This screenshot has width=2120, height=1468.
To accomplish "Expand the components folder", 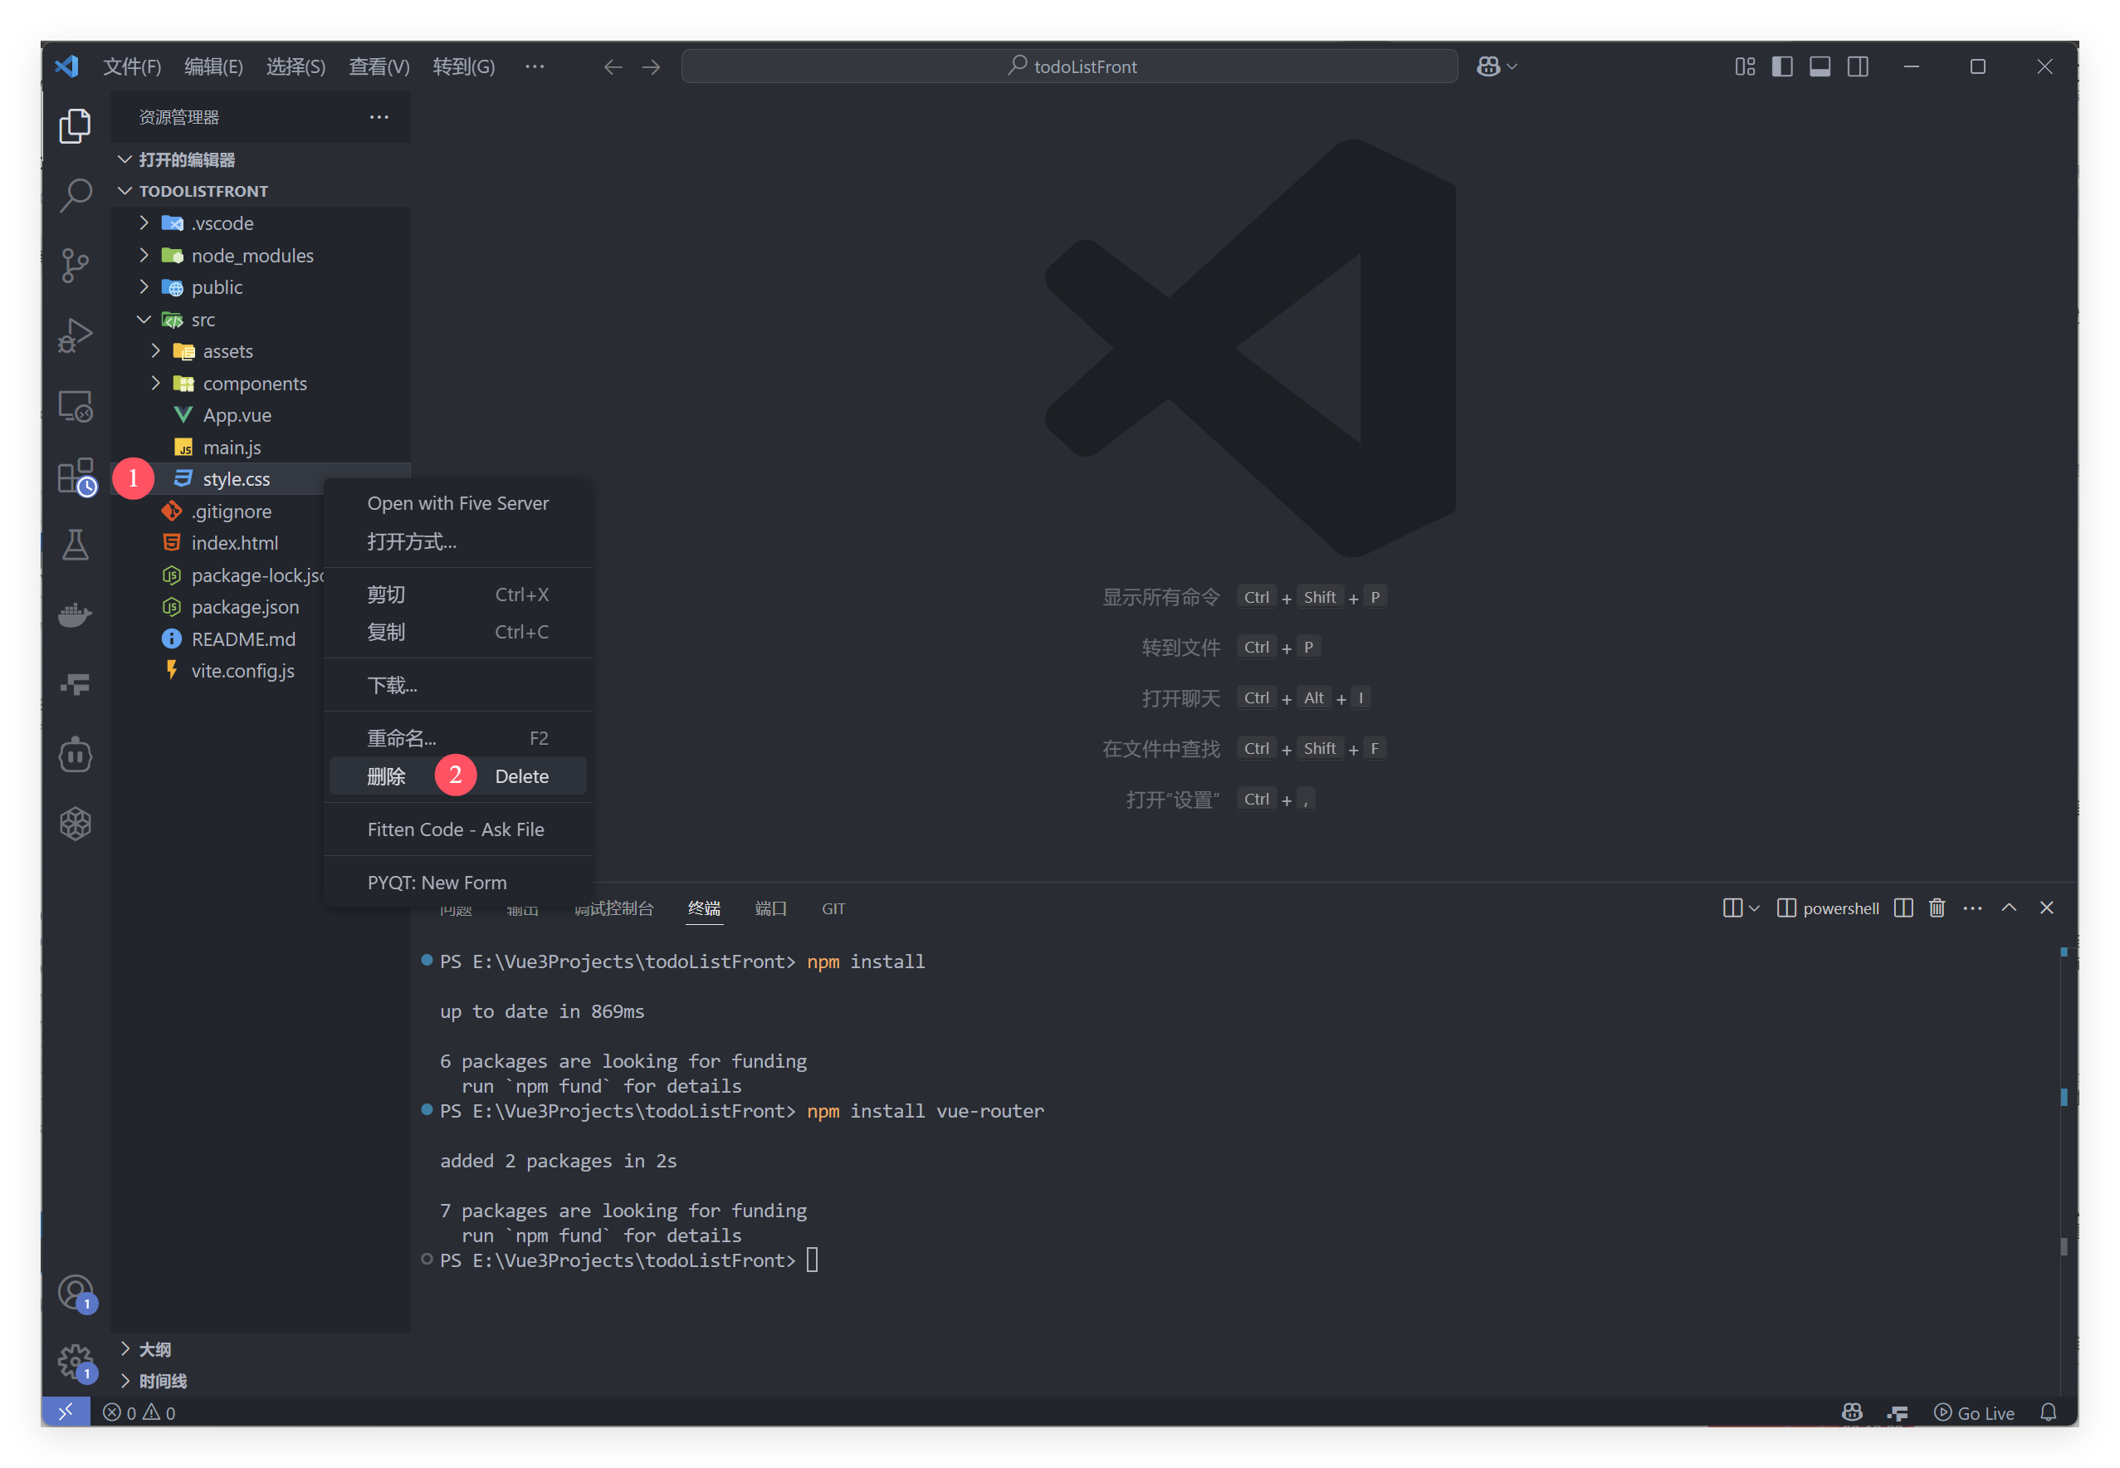I will 155,383.
